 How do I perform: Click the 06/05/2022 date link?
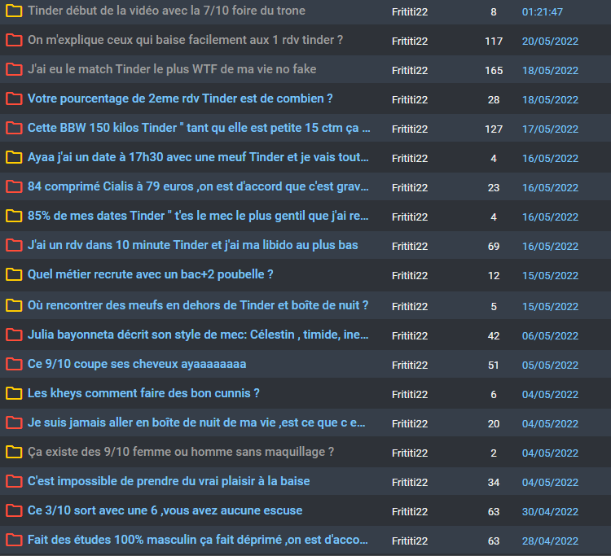pos(550,335)
